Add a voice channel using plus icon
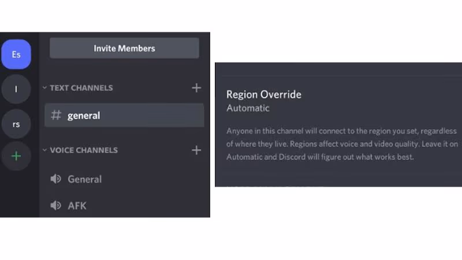 coord(196,150)
